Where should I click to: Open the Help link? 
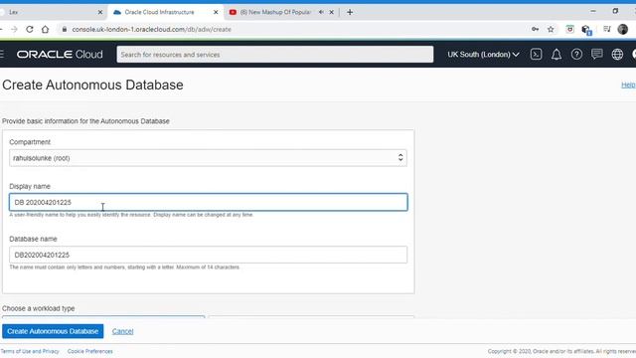coord(628,85)
